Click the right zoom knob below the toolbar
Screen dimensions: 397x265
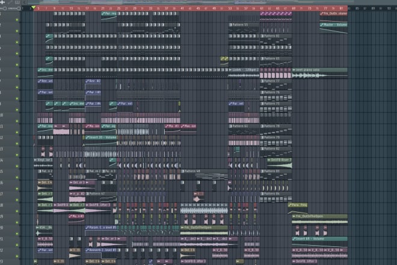pyautogui.click(x=19, y=8)
